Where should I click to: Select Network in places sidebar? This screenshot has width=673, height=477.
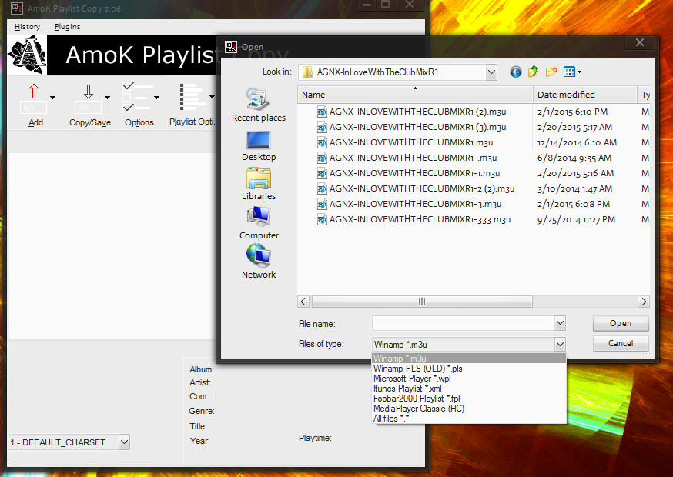pos(258,262)
